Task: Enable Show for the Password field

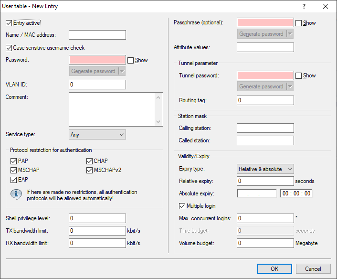Action: [x=131, y=60]
